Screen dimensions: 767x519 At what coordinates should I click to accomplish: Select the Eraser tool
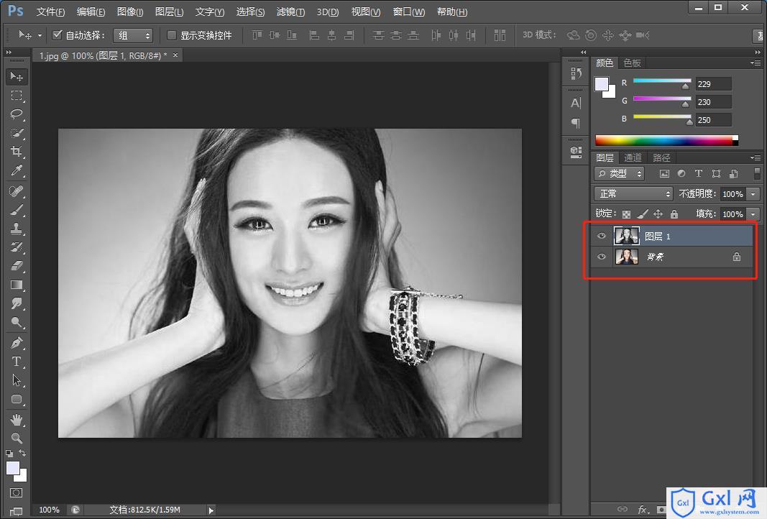[x=17, y=266]
